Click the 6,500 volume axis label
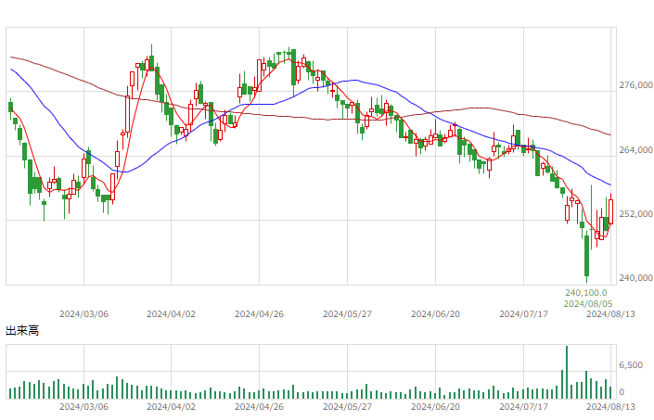Screen dimensions: 654x420 [631, 365]
